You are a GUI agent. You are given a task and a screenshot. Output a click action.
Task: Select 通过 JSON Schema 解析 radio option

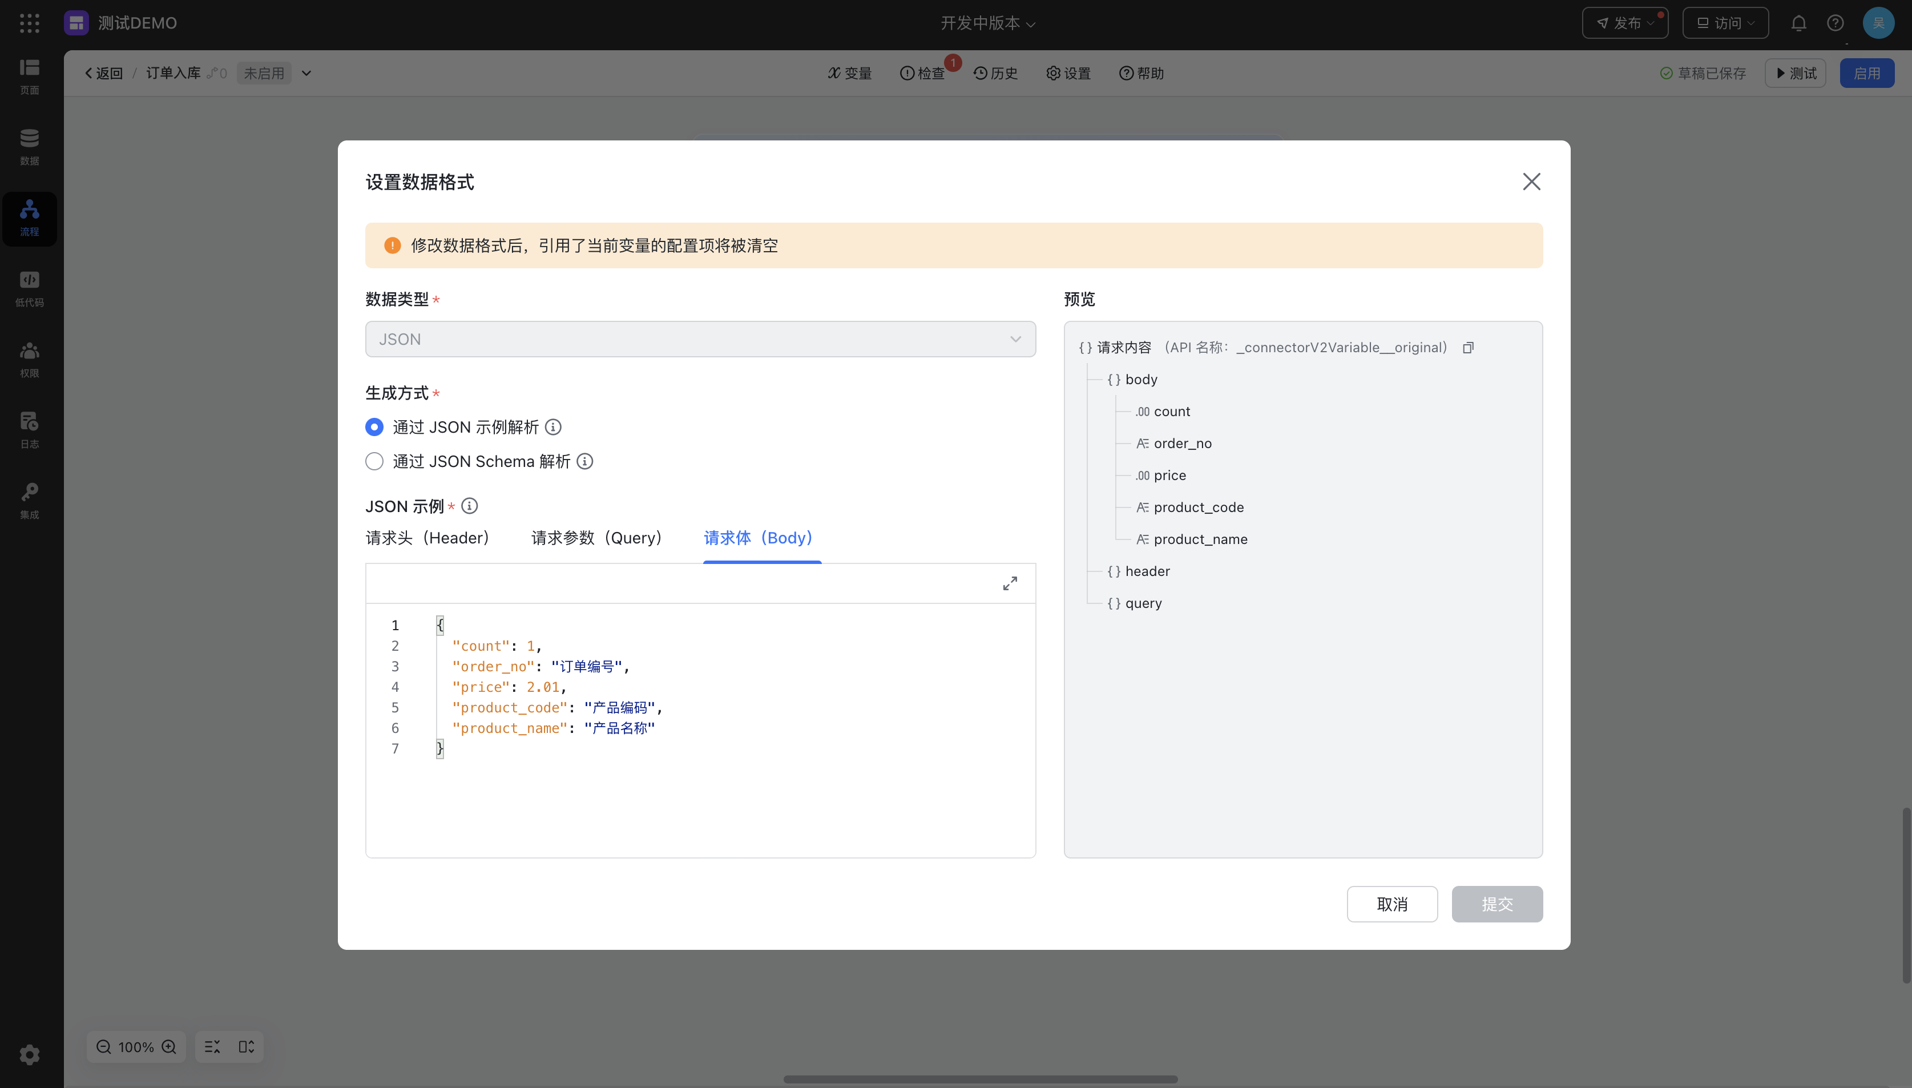pyautogui.click(x=374, y=461)
